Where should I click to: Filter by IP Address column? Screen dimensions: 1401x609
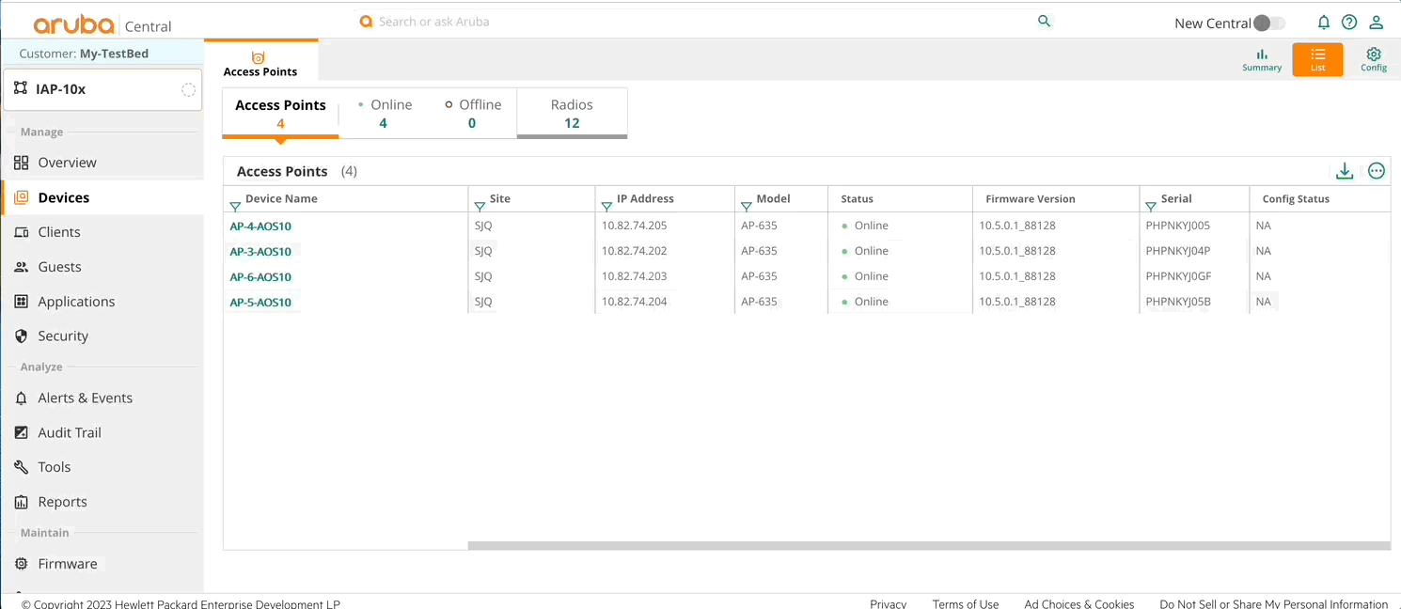coord(606,207)
